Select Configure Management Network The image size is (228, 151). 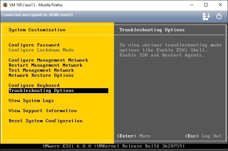point(48,60)
